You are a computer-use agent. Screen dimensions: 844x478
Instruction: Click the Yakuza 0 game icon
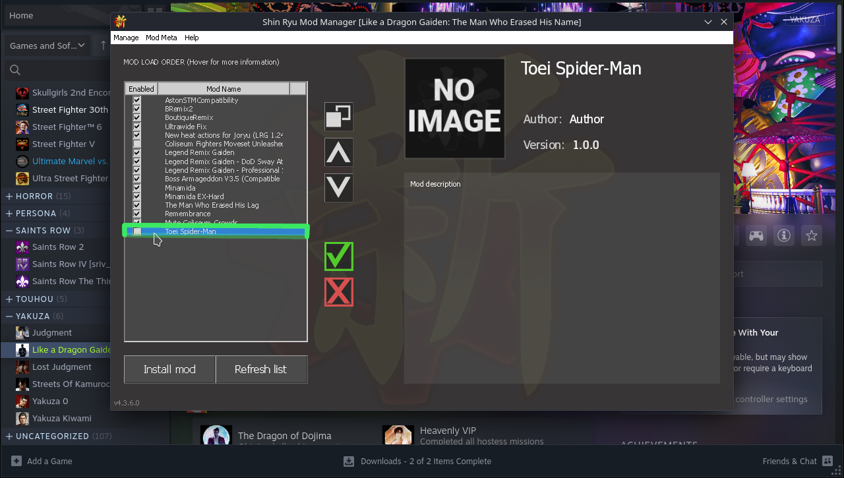22,401
